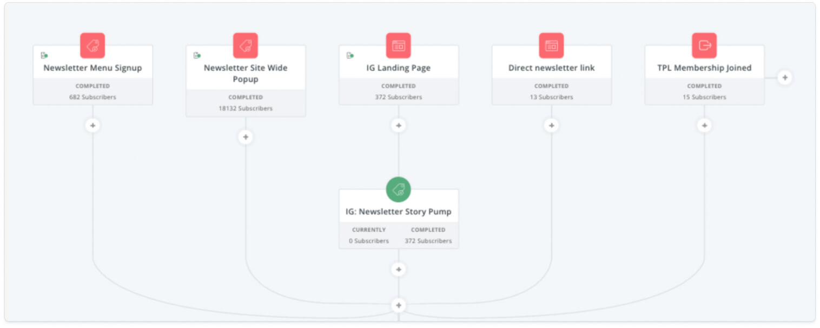Viewport: 820px width, 328px height.
Task: Open the 682 Subscribers completed report
Action: (92, 97)
